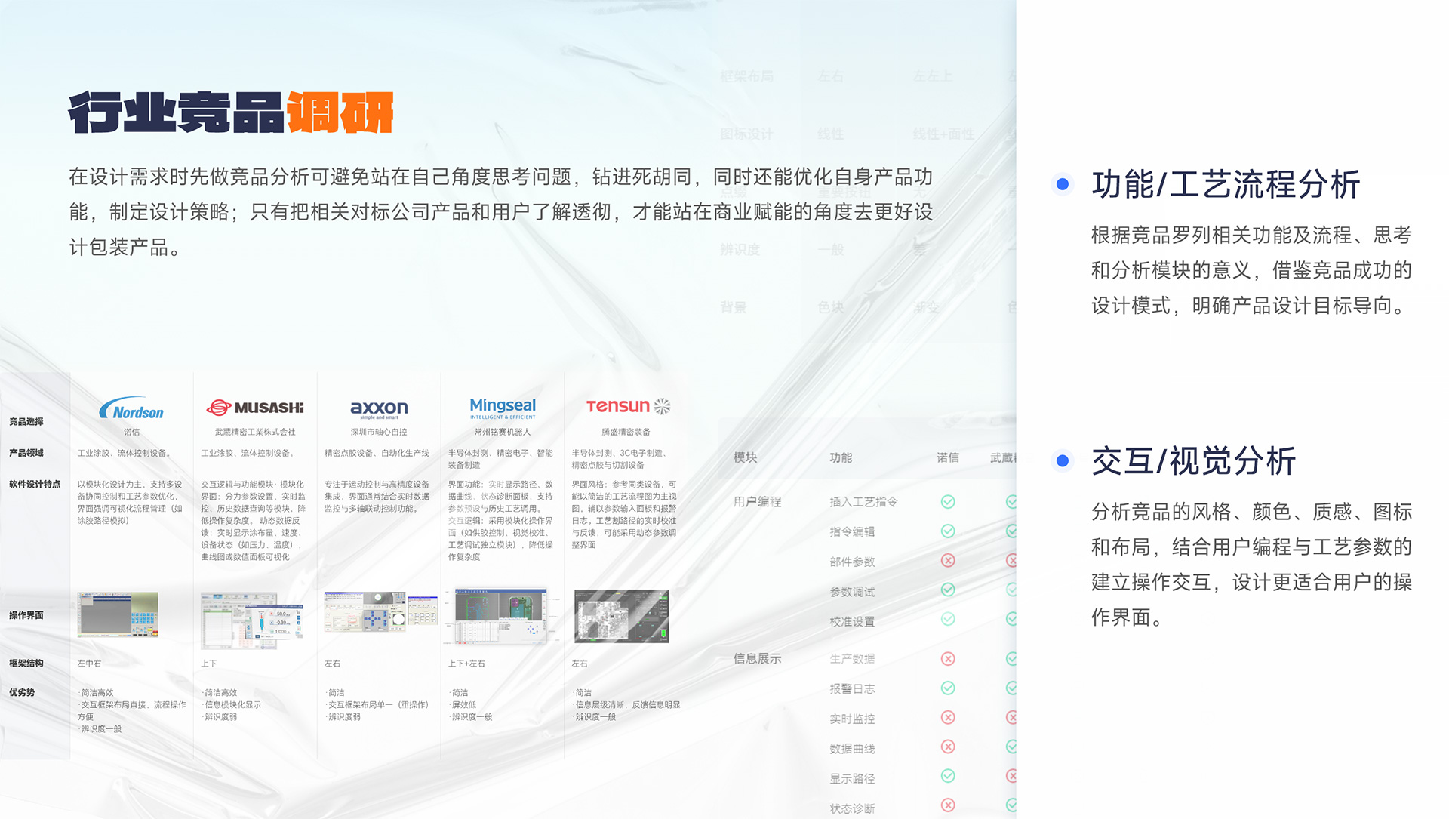Click the 行业竞品调研 title
The width and height of the screenshot is (1449, 819).
coord(232,114)
